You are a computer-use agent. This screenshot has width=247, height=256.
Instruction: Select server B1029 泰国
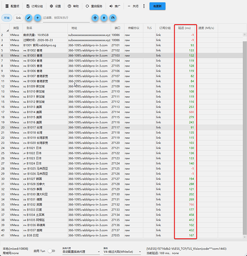(x=121, y=189)
